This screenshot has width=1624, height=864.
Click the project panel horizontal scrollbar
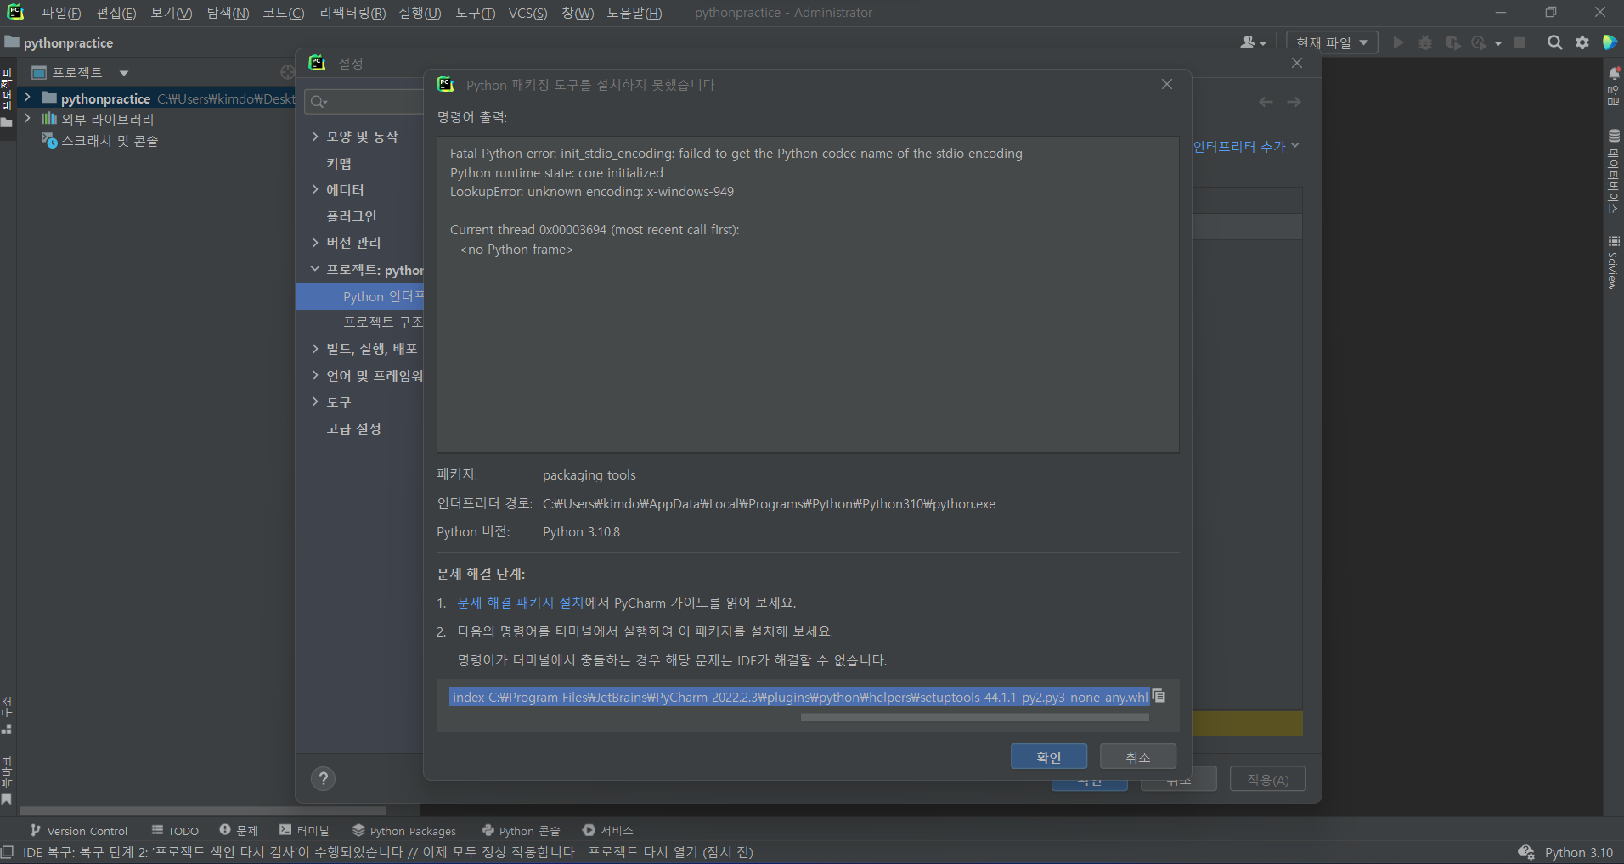[203, 811]
